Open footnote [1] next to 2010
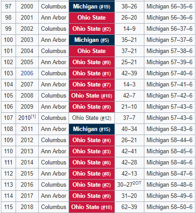The width and height of the screenshot is (196, 213). click(33, 116)
